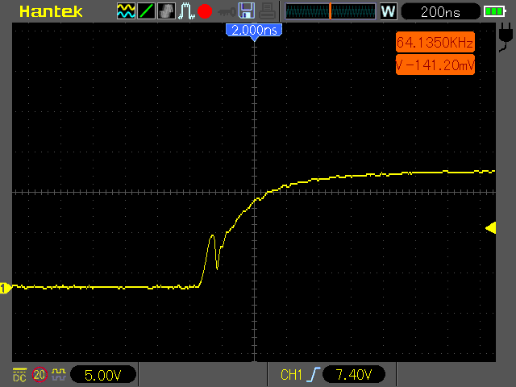The height and width of the screenshot is (387, 516).
Task: Click the floppy disk save icon
Action: point(247,10)
